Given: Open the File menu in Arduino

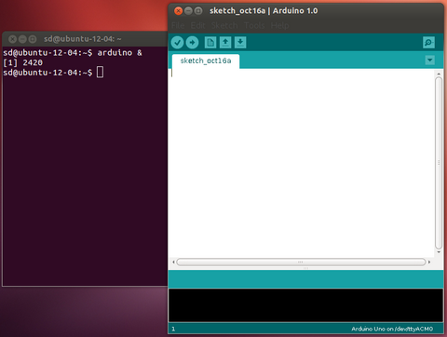Looking at the screenshot, I should (178, 25).
